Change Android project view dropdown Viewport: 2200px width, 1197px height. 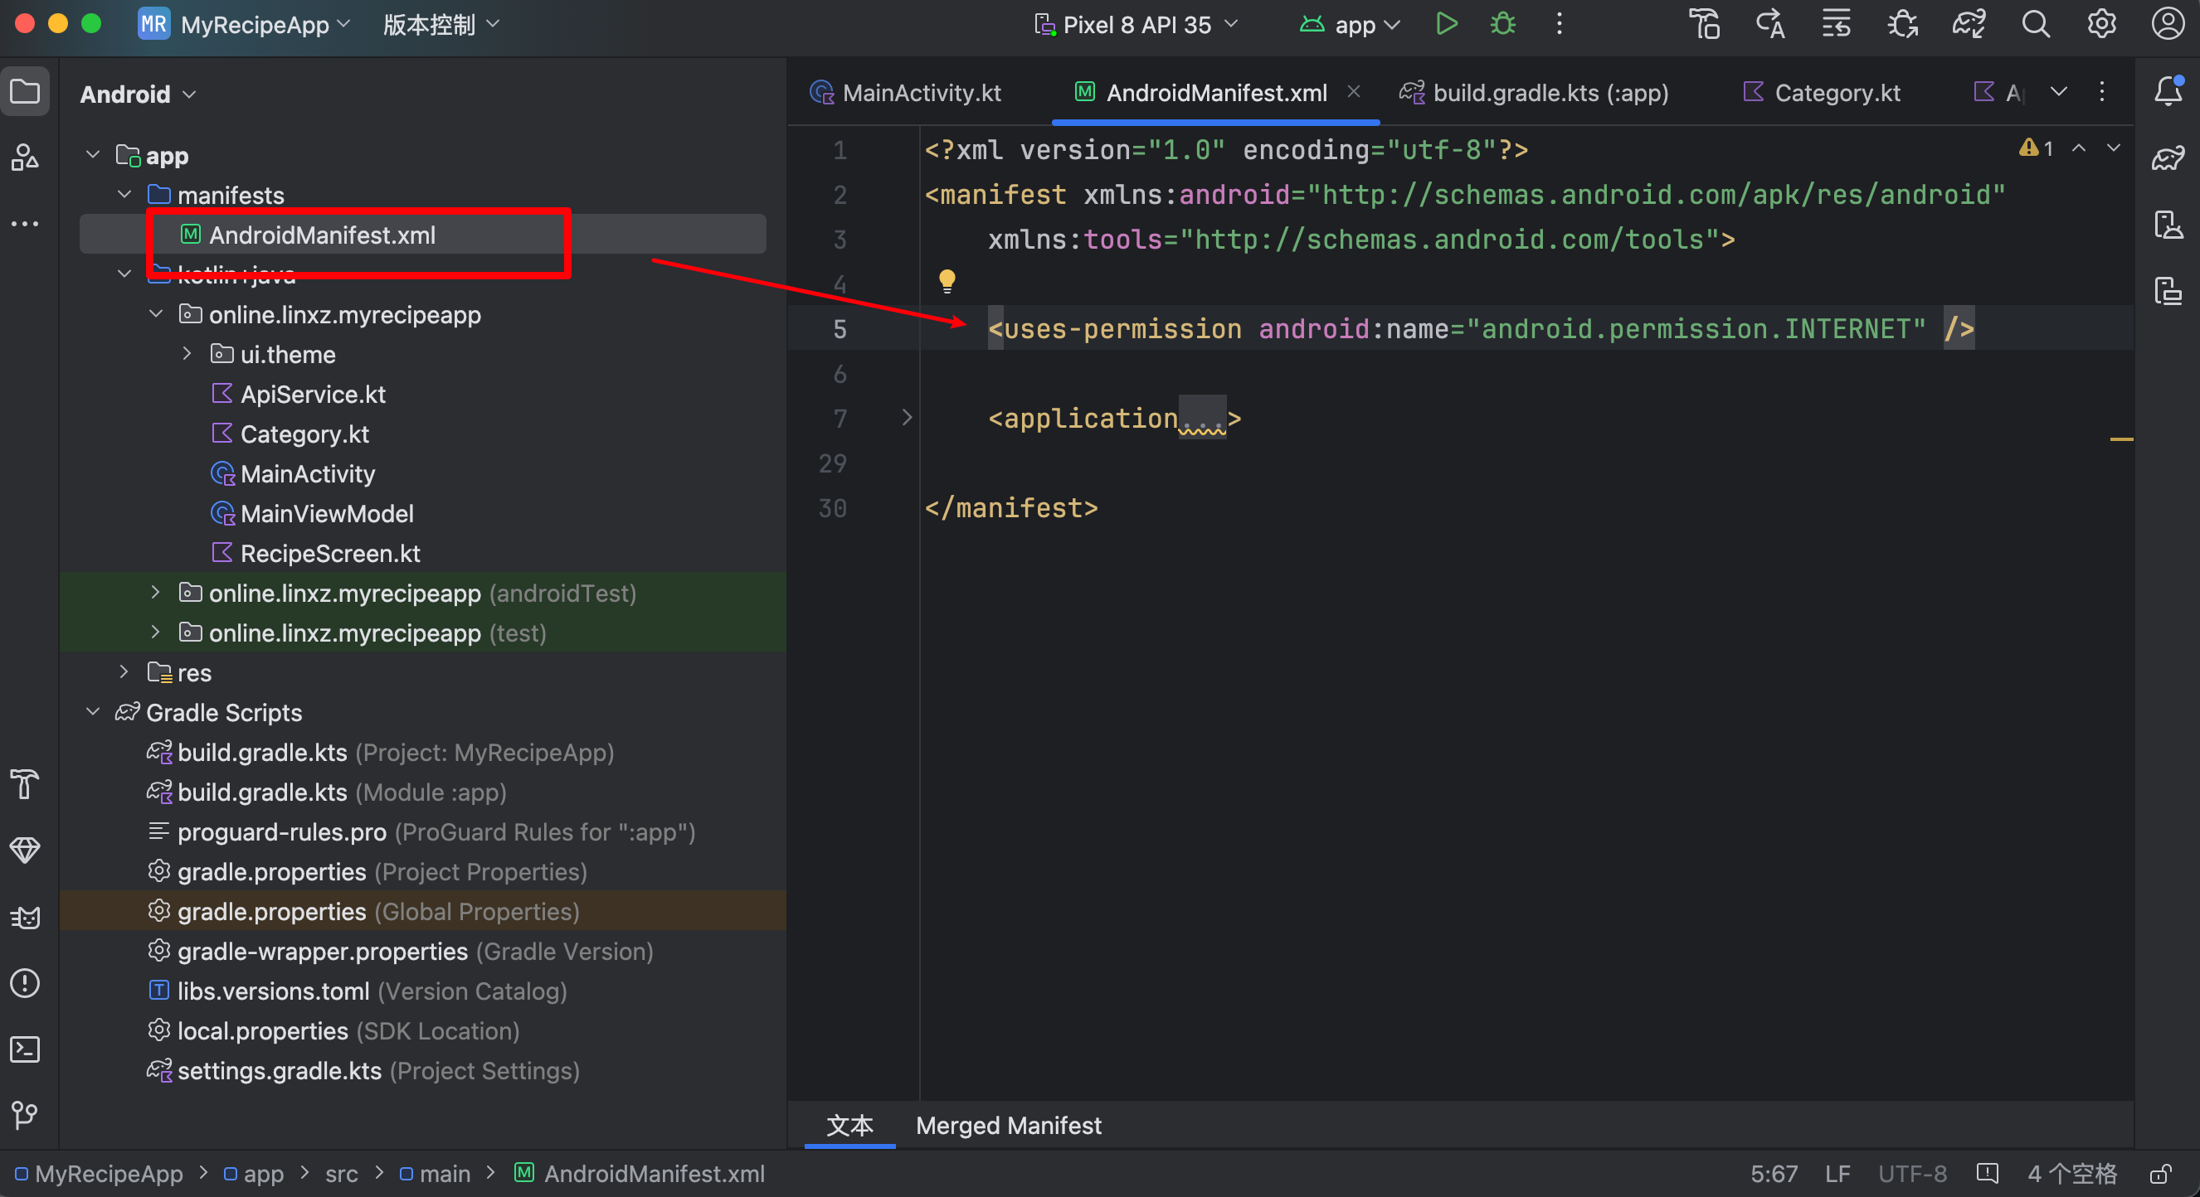[139, 94]
